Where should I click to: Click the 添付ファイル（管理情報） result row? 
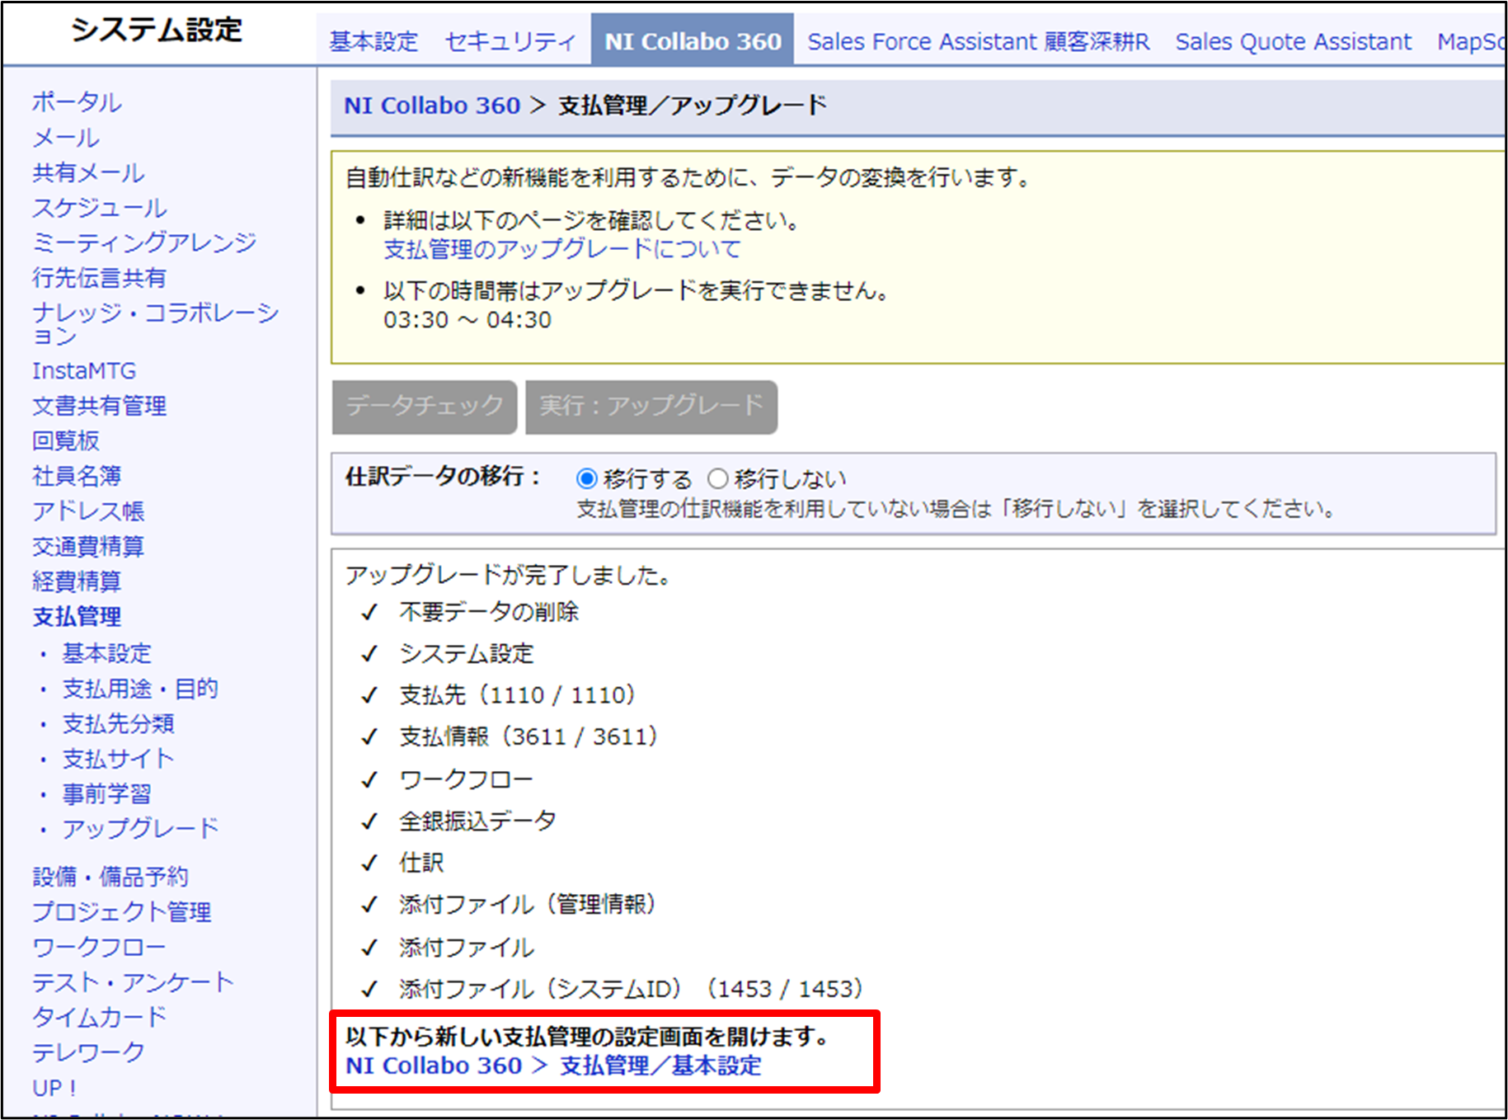(x=528, y=905)
